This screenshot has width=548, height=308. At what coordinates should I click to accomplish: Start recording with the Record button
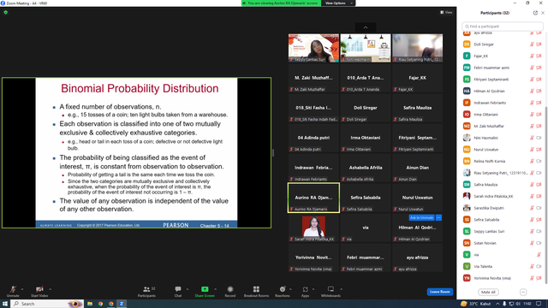(230, 291)
